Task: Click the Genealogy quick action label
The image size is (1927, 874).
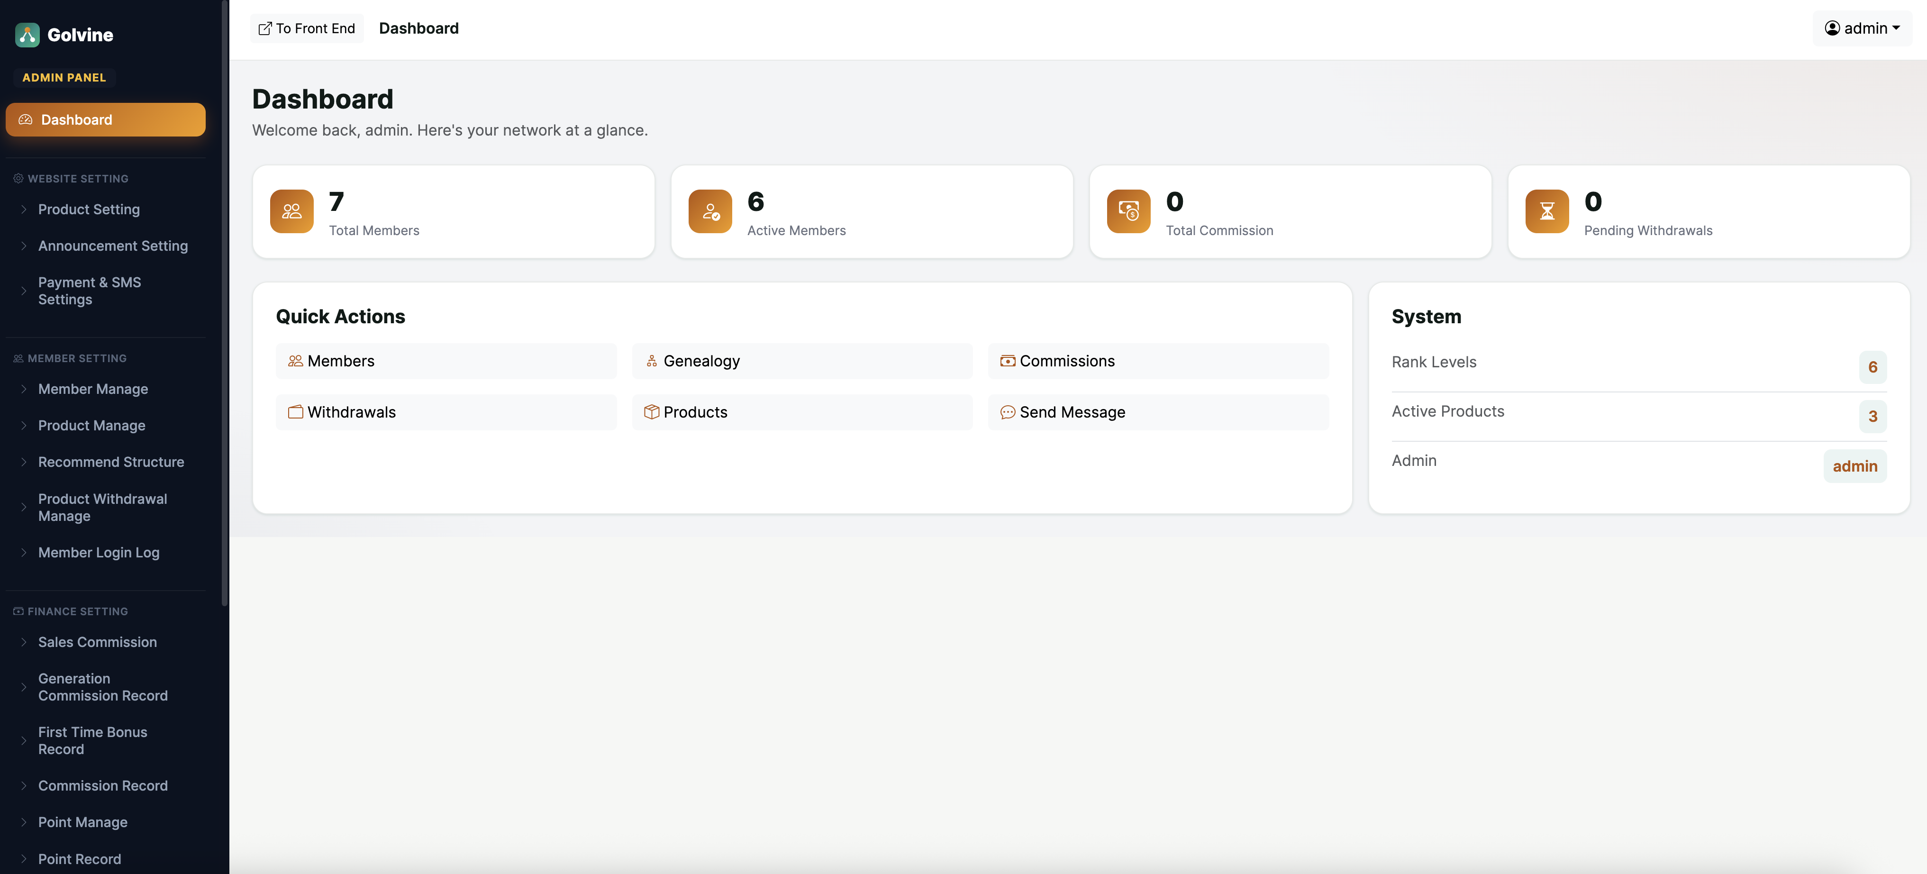Action: pyautogui.click(x=702, y=361)
